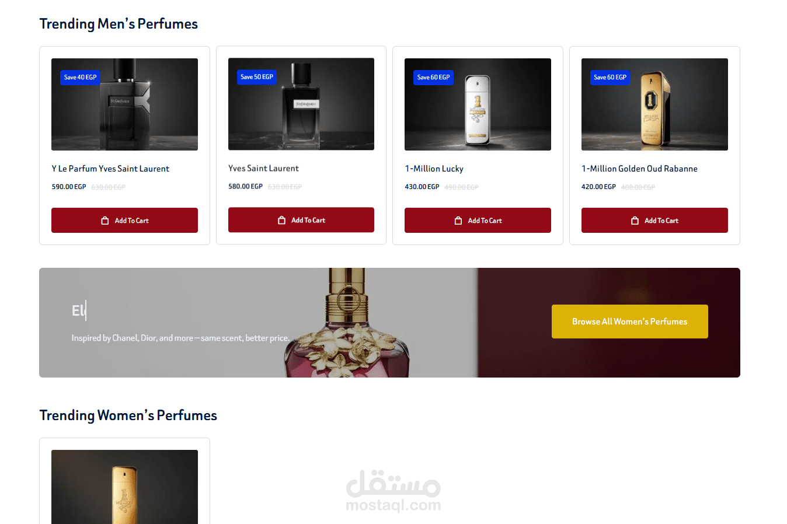Click Save 60 EGP badge on 1-Million Lucky
Screen dimensions: 787x524
[x=433, y=77]
